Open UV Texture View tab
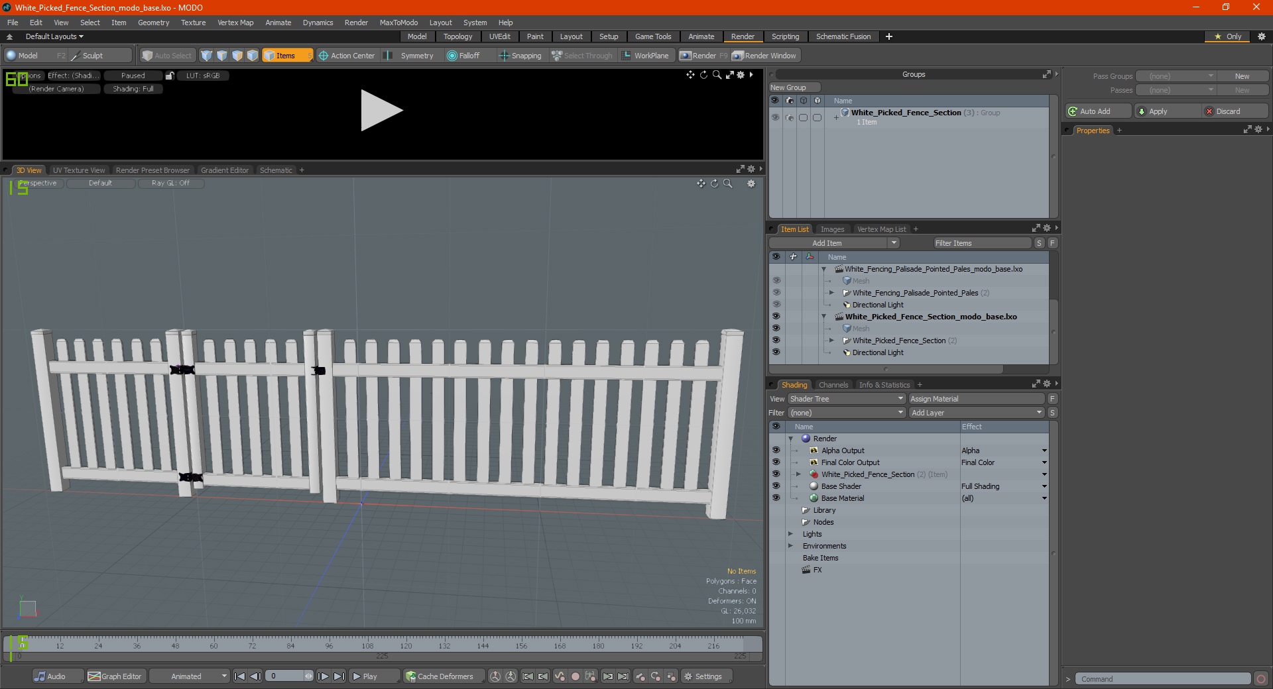Image resolution: width=1273 pixels, height=689 pixels. pyautogui.click(x=79, y=170)
